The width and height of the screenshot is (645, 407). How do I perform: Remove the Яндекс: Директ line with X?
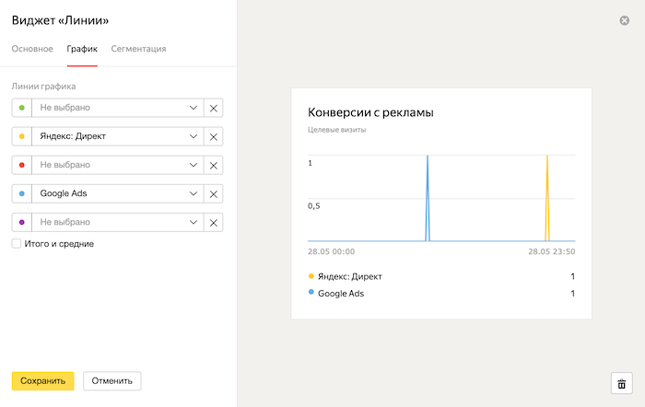coord(214,136)
